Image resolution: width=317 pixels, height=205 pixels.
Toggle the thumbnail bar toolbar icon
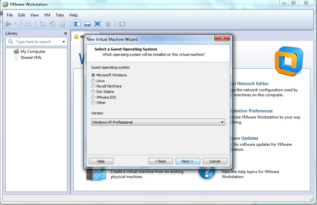pyautogui.click(x=87, y=24)
